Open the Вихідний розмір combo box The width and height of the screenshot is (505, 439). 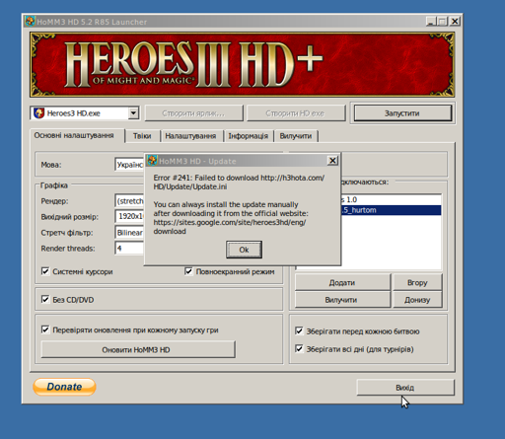[x=129, y=216]
